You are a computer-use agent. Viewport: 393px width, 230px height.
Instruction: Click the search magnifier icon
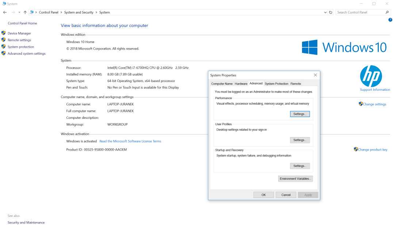click(x=387, y=12)
